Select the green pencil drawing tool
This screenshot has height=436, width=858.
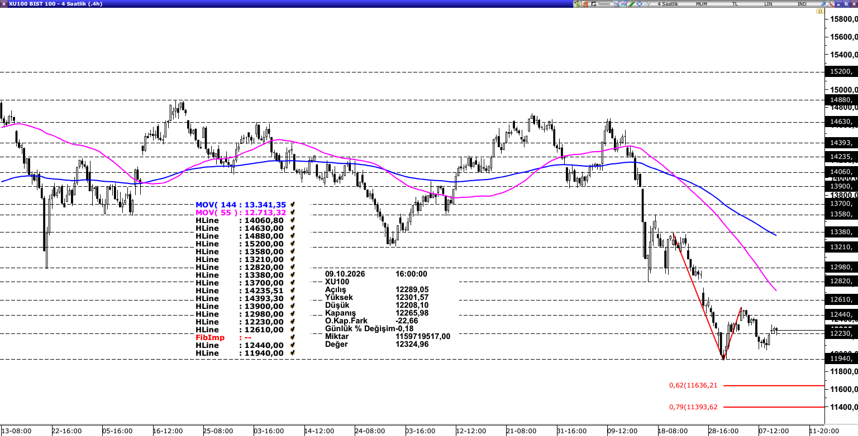[x=632, y=4]
